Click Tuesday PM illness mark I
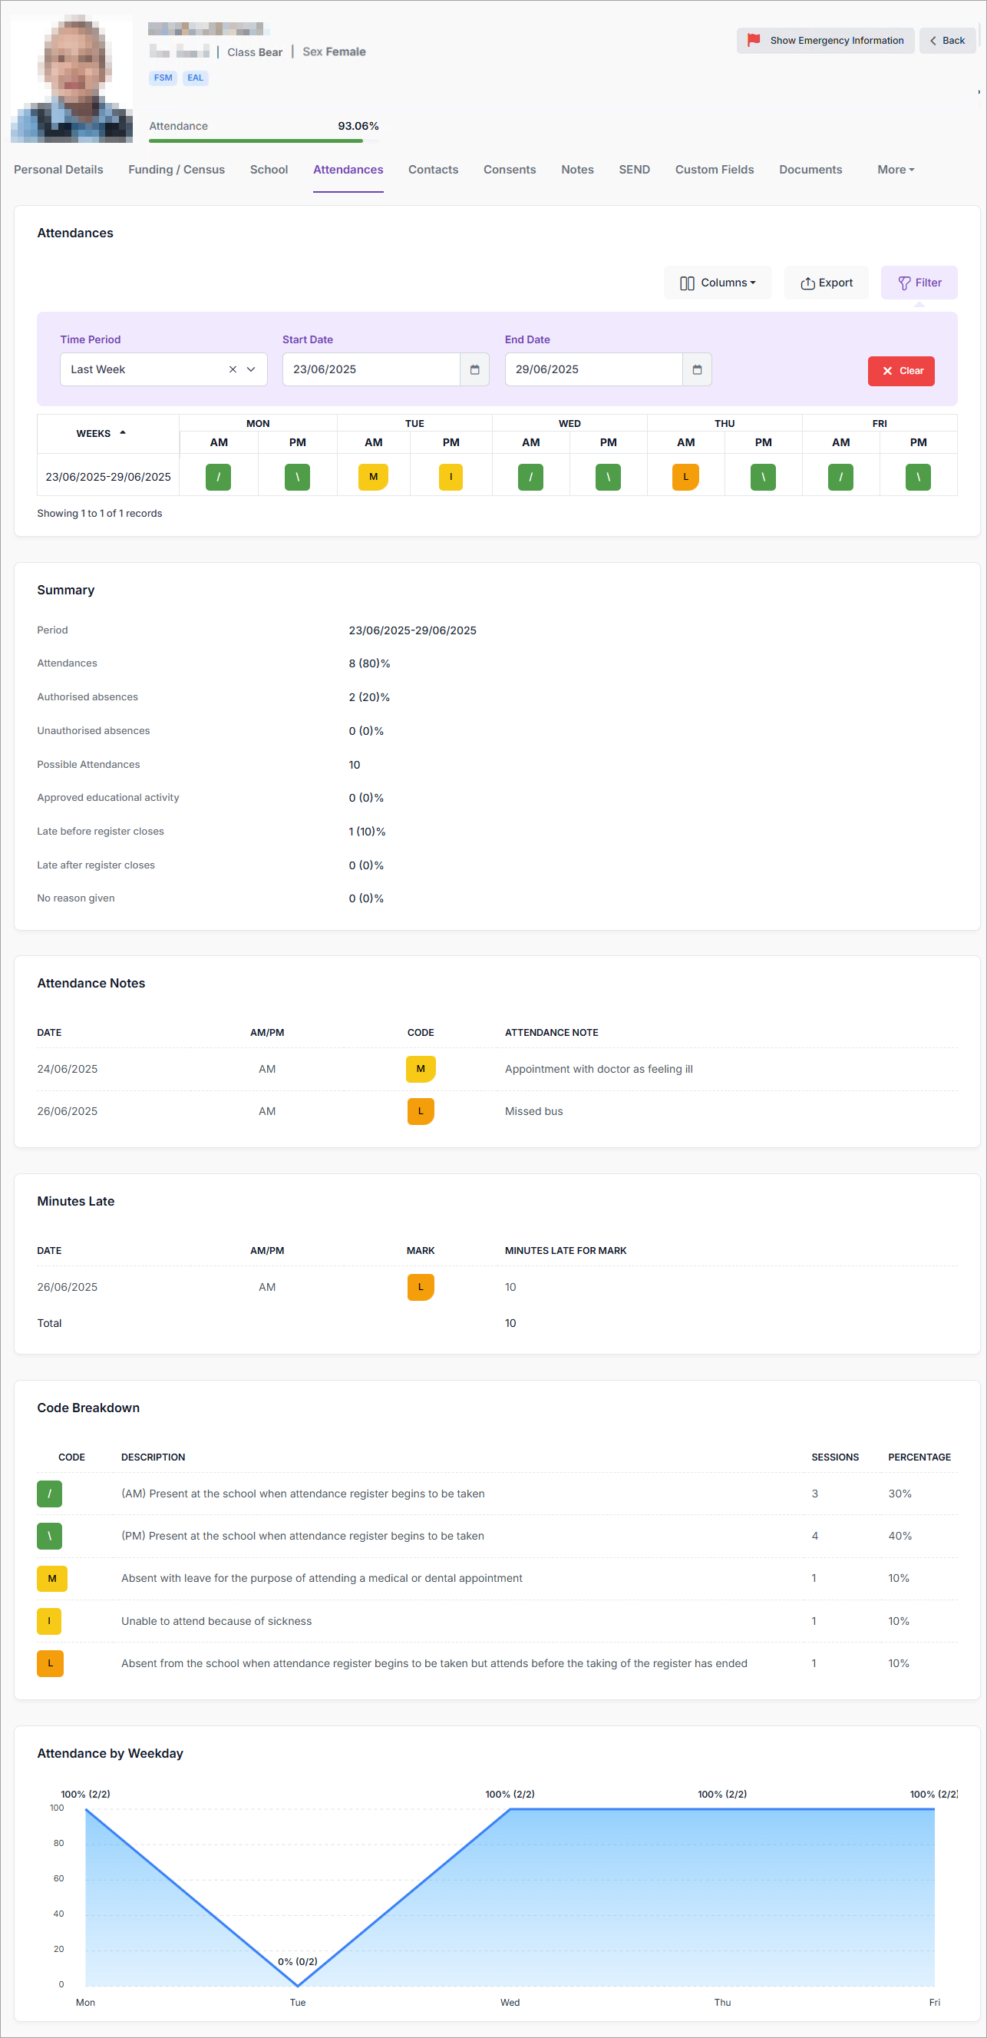The height and width of the screenshot is (2038, 987). [x=451, y=477]
